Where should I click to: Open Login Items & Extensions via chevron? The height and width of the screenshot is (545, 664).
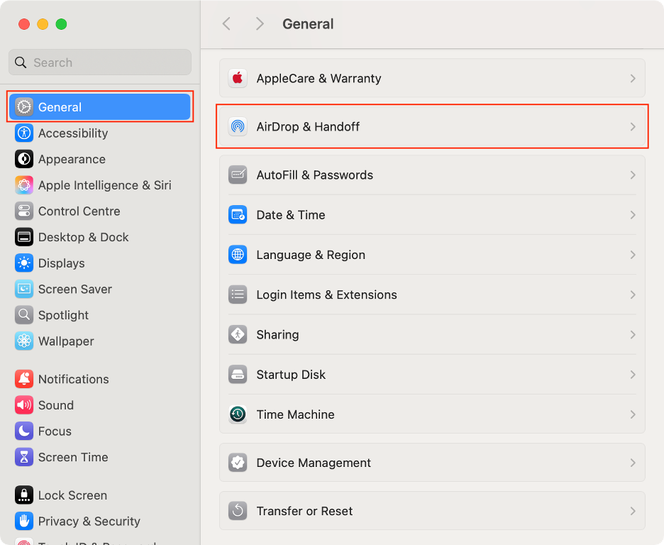coord(633,294)
